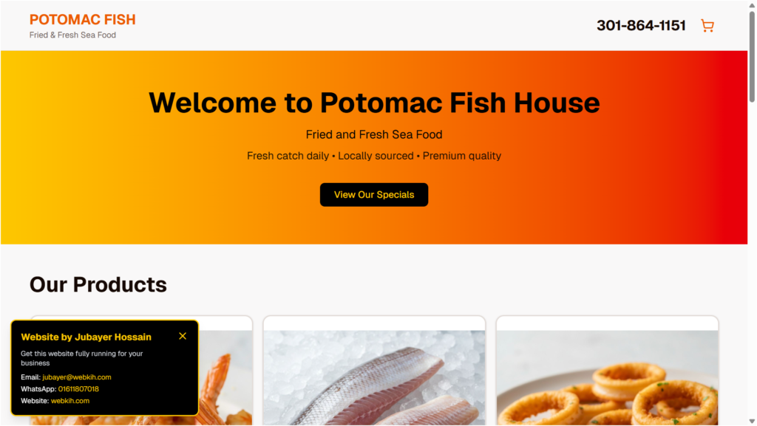757x426 pixels.
Task: Open the jubayer@webkih.com email link
Action: [77, 377]
